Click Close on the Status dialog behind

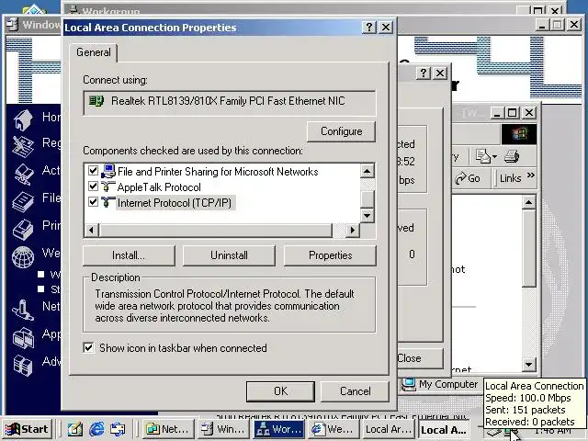point(419,358)
